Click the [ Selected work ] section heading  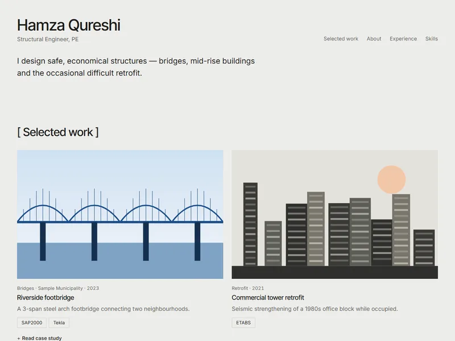58,132
